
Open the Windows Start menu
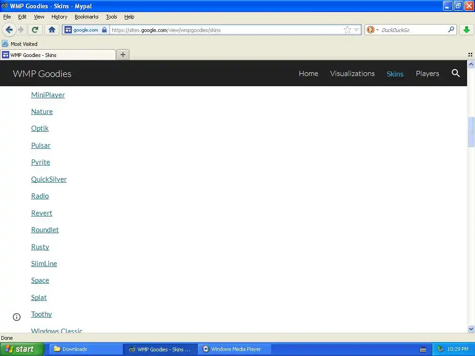(22, 349)
